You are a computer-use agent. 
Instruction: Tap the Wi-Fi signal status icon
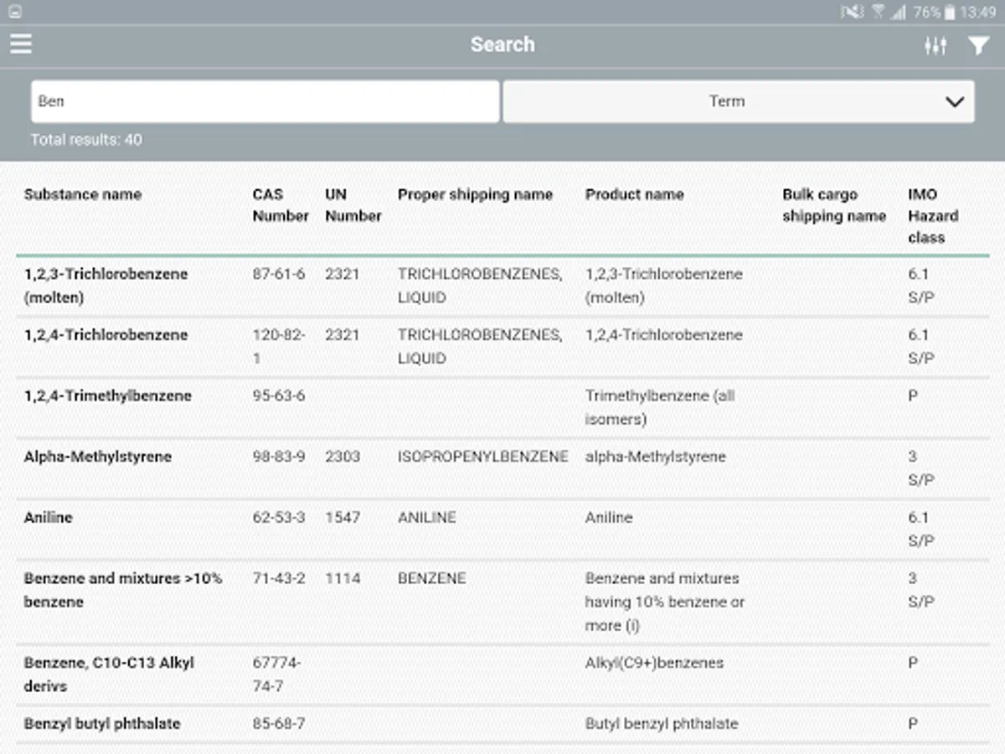(x=878, y=12)
